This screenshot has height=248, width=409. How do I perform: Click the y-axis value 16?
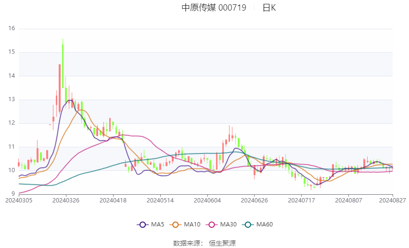[x=12, y=28]
